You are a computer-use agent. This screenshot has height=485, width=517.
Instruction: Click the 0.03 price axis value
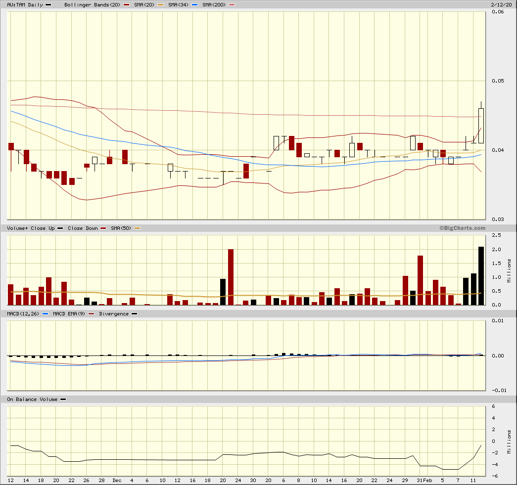[x=498, y=220]
